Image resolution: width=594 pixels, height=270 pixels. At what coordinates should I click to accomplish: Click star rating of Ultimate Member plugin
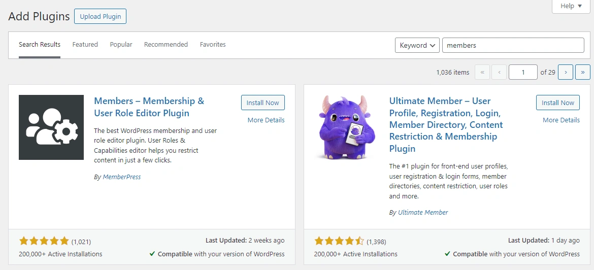[339, 241]
